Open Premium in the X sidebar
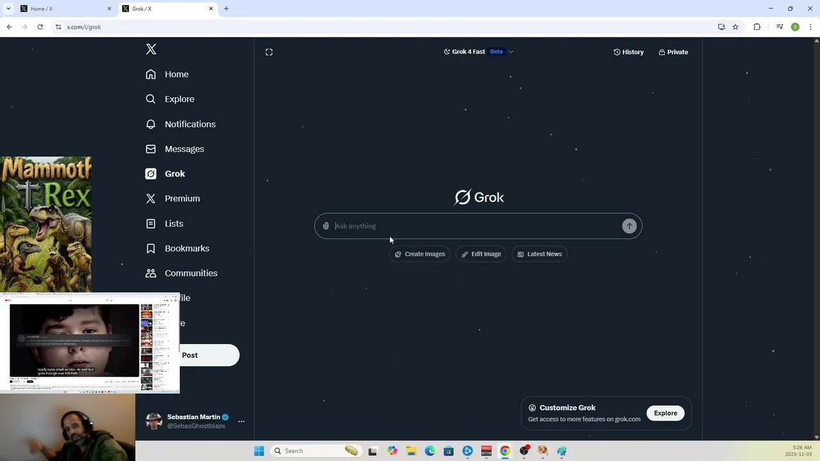 tap(172, 198)
